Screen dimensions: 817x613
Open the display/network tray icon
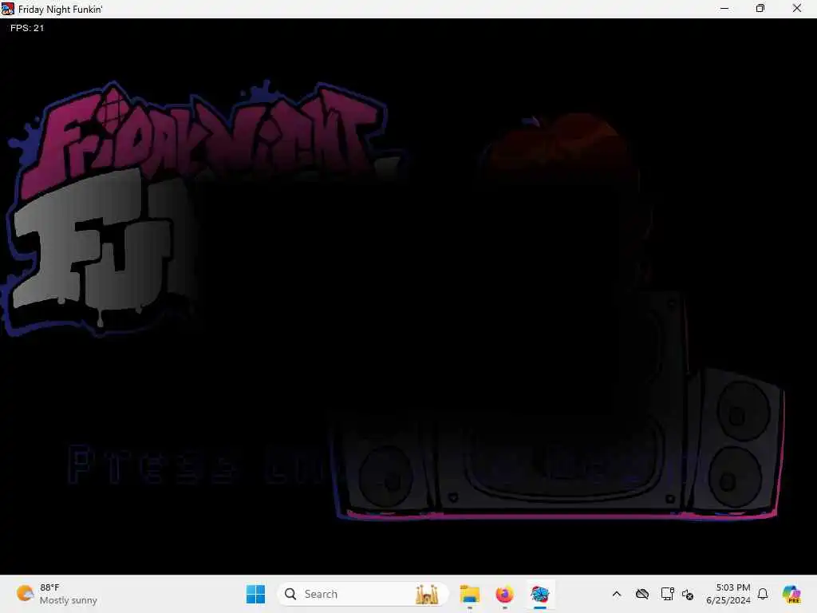coord(667,594)
